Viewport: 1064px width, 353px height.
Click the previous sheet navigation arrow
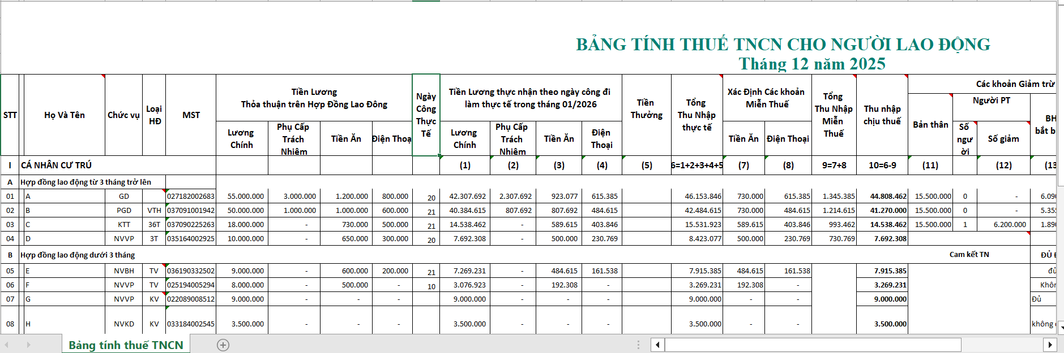pos(7,345)
